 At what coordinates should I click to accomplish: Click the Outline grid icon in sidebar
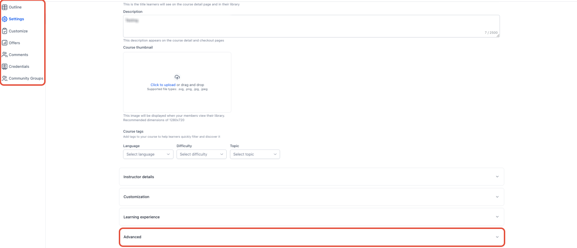click(x=5, y=7)
